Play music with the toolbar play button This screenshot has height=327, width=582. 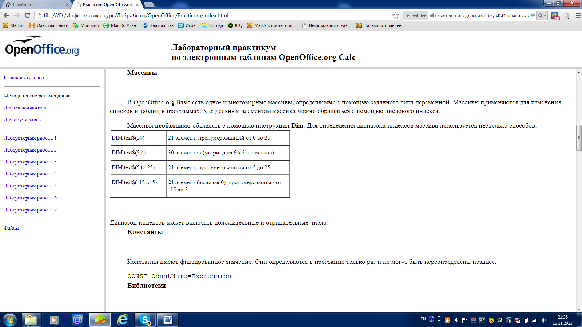[408, 16]
